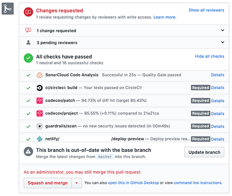This screenshot has width=232, height=196.
Task: Click the codecov/patch logo icon
Action: click(39, 101)
